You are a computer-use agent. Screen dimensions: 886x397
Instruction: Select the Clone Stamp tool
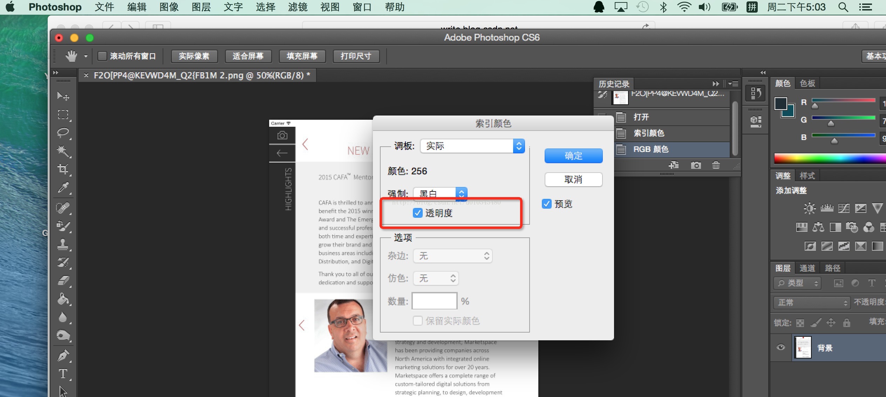(x=63, y=244)
